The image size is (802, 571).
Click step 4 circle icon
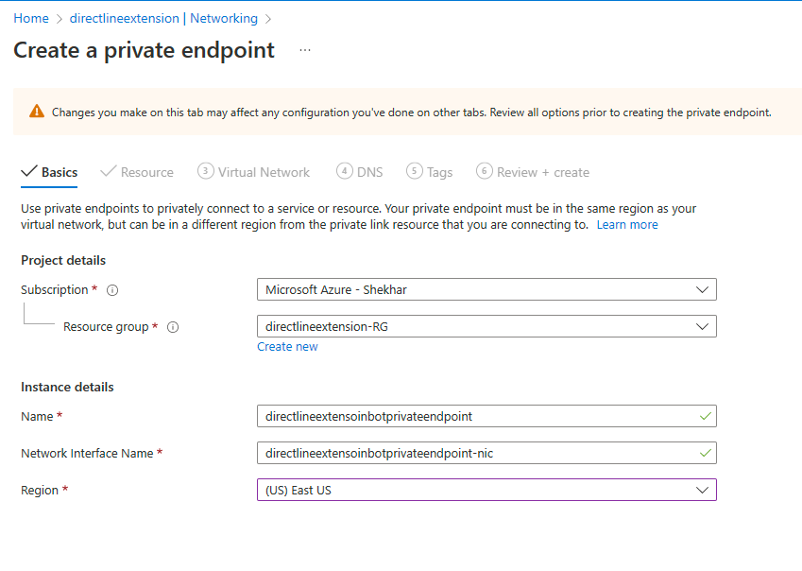[x=344, y=171]
